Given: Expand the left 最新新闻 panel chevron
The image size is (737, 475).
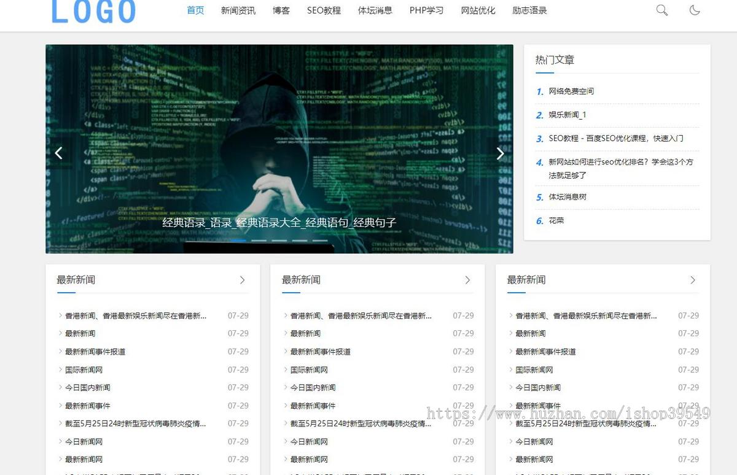Looking at the screenshot, I should 242,280.
